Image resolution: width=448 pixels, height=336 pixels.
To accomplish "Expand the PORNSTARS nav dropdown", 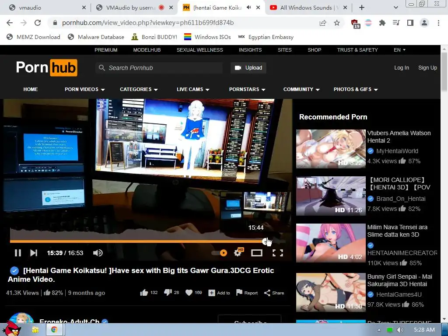I will [x=248, y=89].
